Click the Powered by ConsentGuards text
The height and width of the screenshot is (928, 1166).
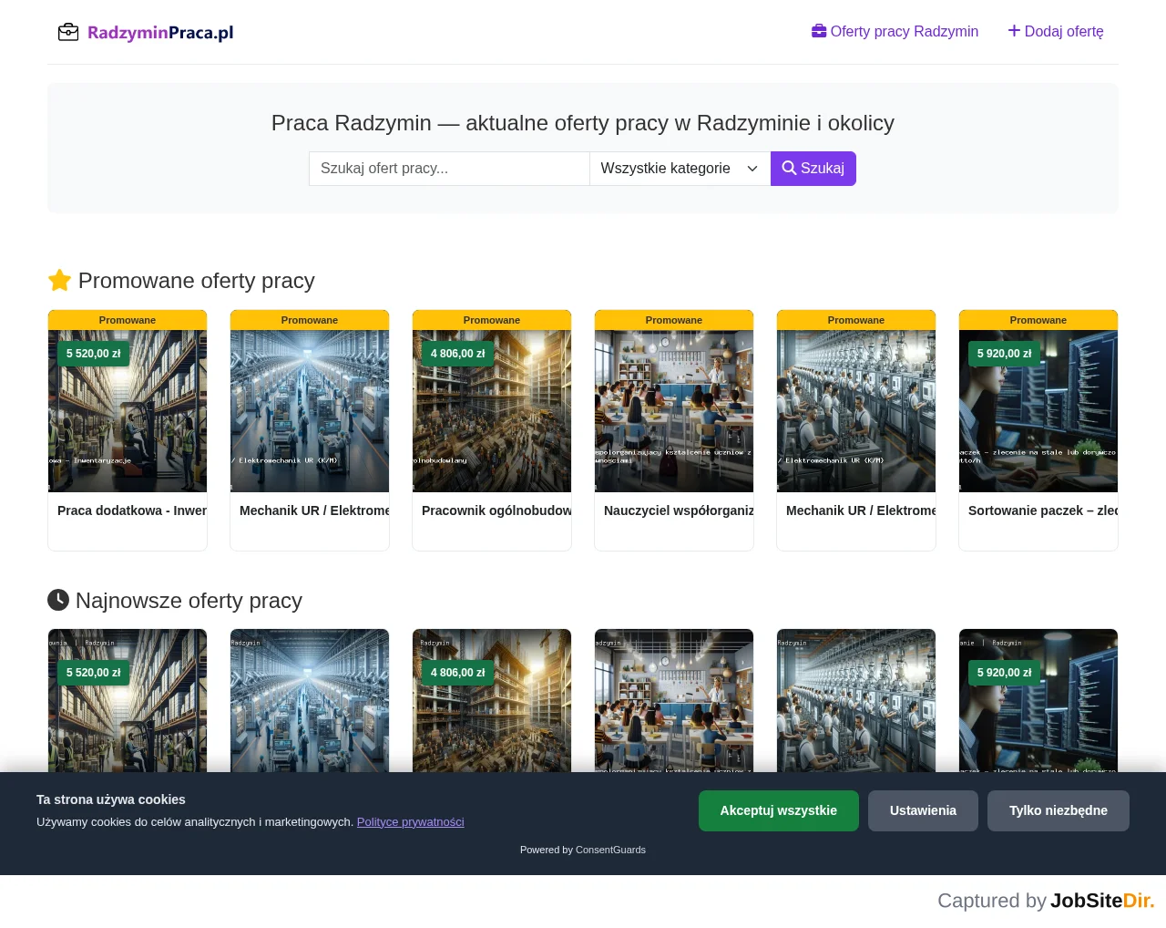pos(583,850)
